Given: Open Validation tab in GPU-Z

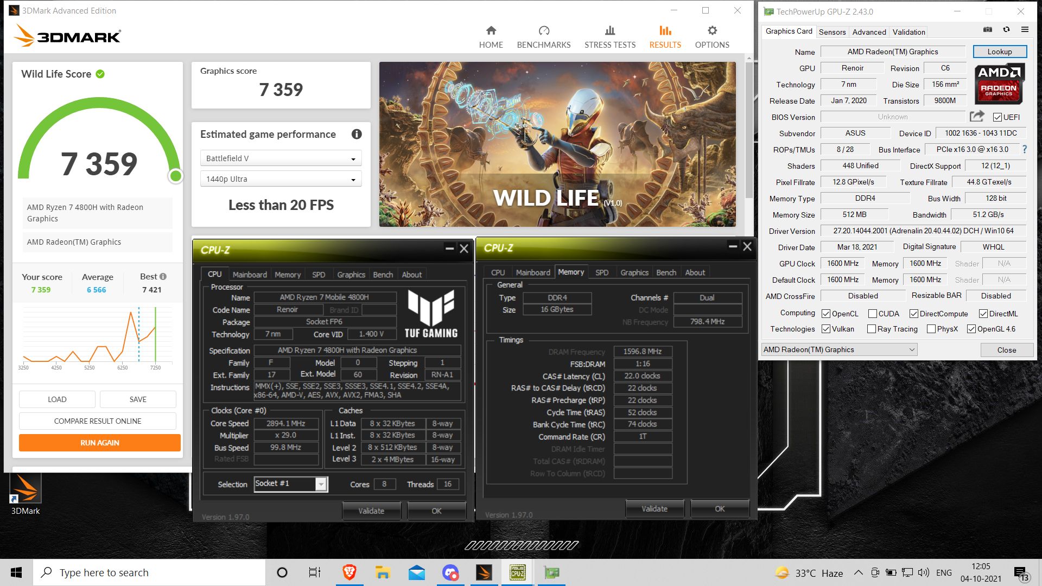Looking at the screenshot, I should pyautogui.click(x=908, y=32).
